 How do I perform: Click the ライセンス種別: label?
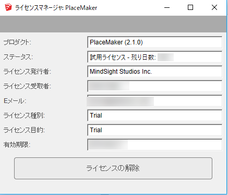[x=24, y=116]
